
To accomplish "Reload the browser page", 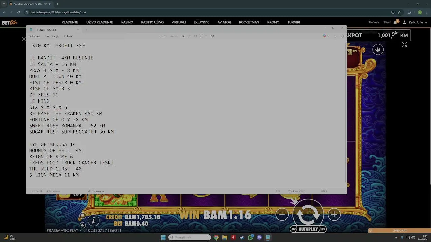I will 18,12.
